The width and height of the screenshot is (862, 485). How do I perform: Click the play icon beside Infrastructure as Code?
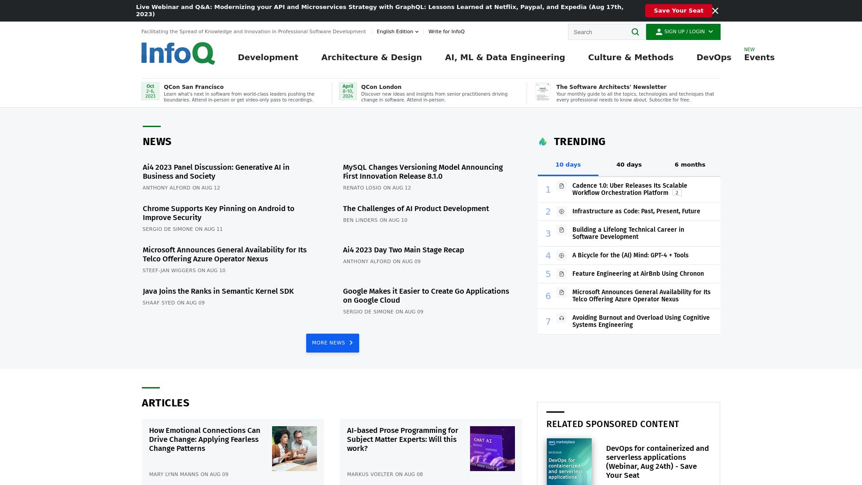[562, 212]
